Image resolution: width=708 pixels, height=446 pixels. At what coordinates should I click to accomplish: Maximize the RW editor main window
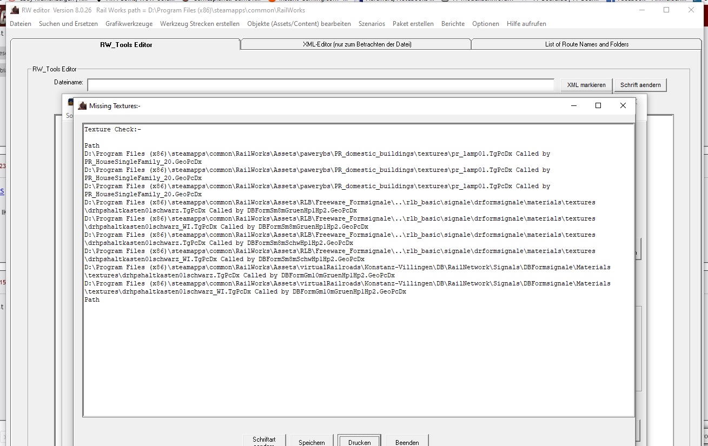(666, 10)
